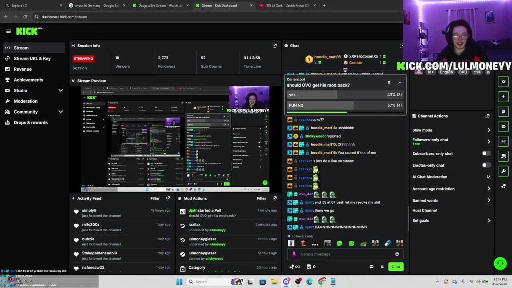Open Account age restriction settings
The width and height of the screenshot is (512, 288).
click(451, 189)
